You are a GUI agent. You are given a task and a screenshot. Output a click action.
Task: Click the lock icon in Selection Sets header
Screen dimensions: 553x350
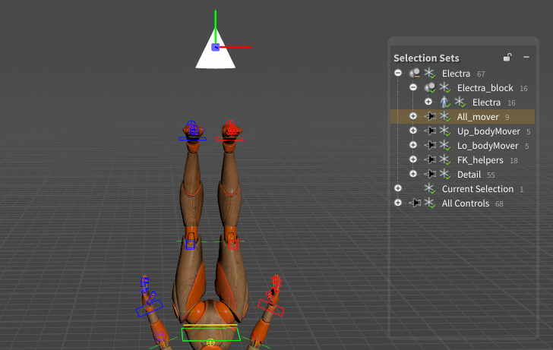[x=507, y=57]
